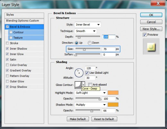Click the Gloss Contour curve thumbnail
The height and width of the screenshot is (129, 167).
click(78, 85)
